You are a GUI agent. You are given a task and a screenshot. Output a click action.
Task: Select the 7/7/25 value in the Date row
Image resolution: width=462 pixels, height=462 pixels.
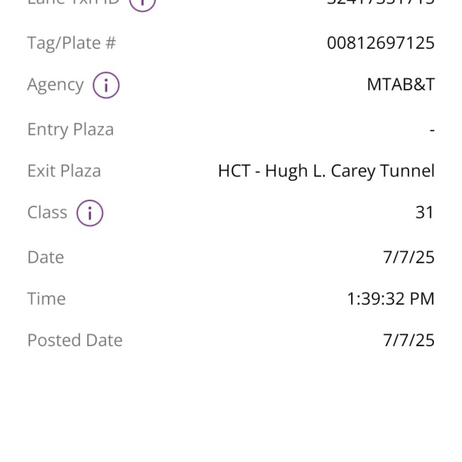408,257
